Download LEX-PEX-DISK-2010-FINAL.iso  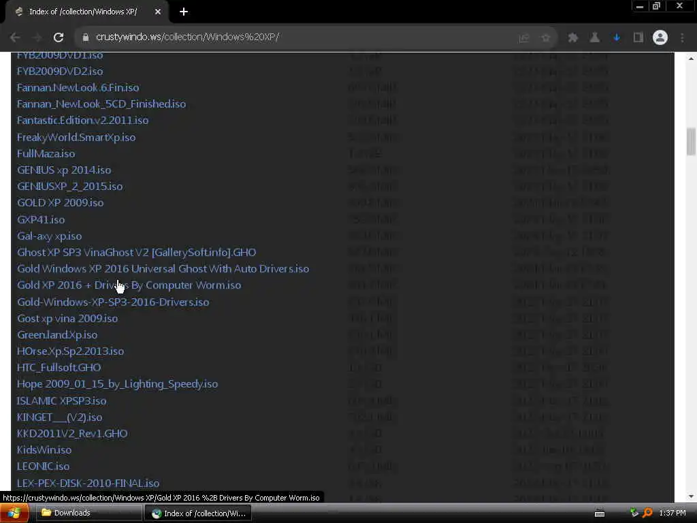88,483
